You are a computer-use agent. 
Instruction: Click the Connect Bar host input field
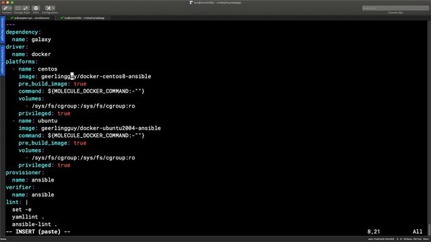[x=395, y=8]
